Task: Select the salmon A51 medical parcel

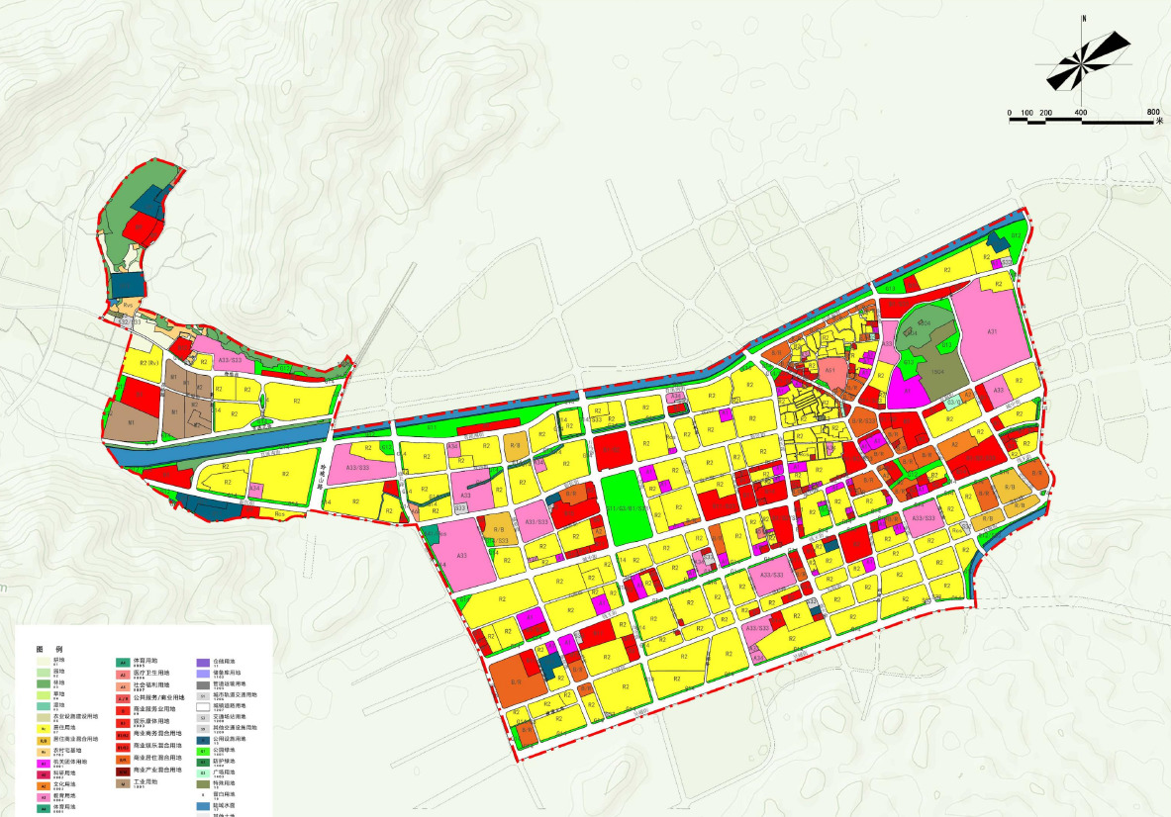Action: 830,370
